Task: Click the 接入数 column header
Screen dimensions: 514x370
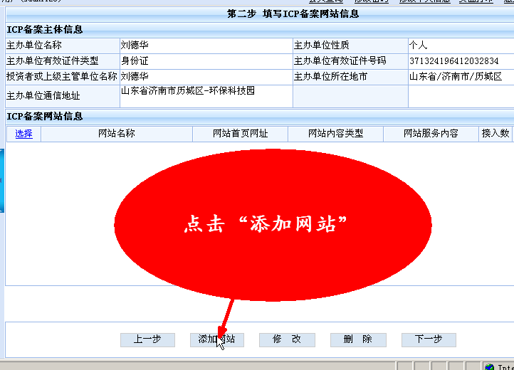Action: click(495, 133)
